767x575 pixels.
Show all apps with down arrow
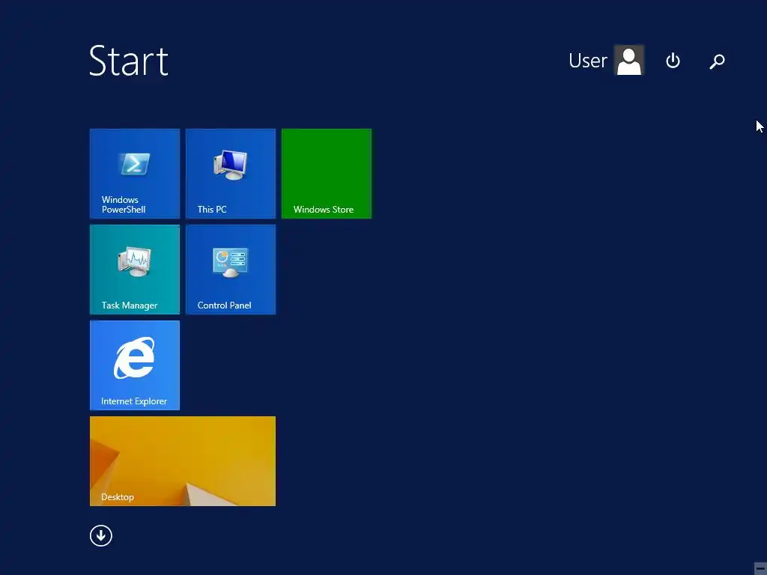click(x=101, y=535)
